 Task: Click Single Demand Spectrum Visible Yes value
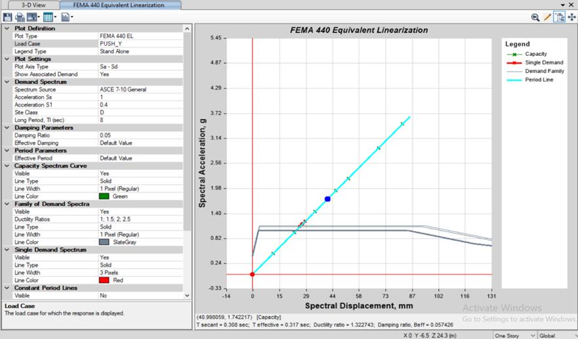coord(140,258)
